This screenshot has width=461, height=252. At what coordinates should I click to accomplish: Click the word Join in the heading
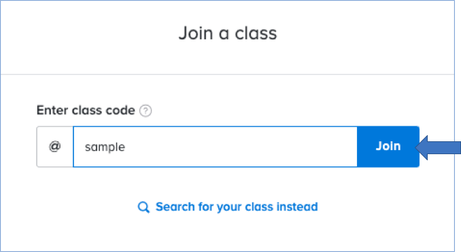(x=196, y=33)
